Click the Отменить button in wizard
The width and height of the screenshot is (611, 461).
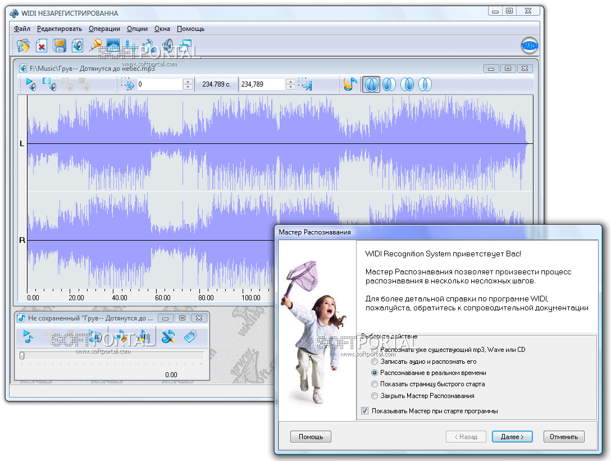click(x=564, y=437)
